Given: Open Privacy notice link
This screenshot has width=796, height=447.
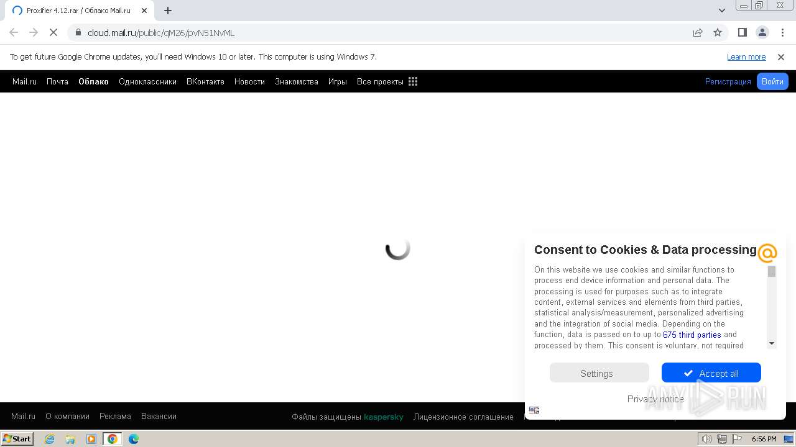Looking at the screenshot, I should 655,399.
